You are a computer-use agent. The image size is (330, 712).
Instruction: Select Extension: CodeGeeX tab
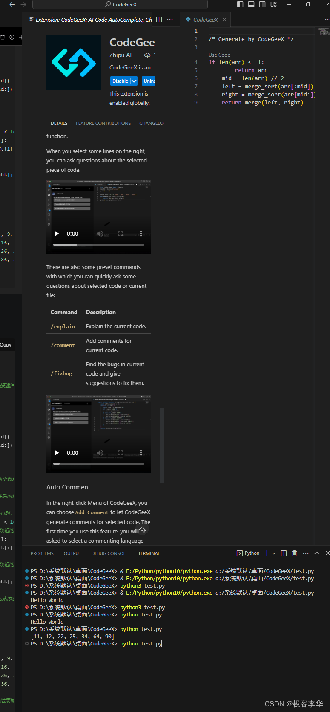tap(90, 20)
